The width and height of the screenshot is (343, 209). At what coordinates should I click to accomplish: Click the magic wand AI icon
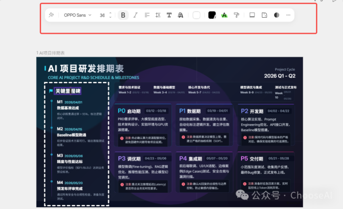click(x=51, y=15)
